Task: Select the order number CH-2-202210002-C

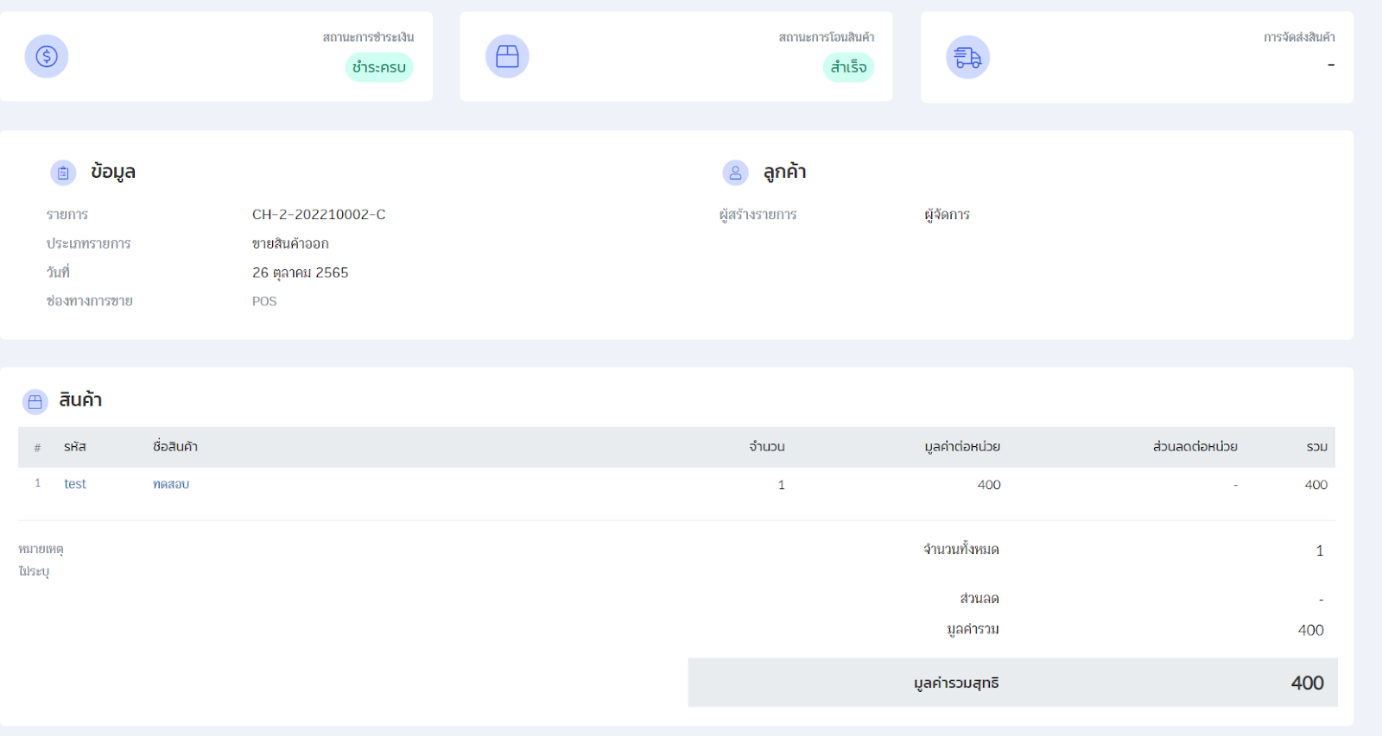Action: point(319,214)
